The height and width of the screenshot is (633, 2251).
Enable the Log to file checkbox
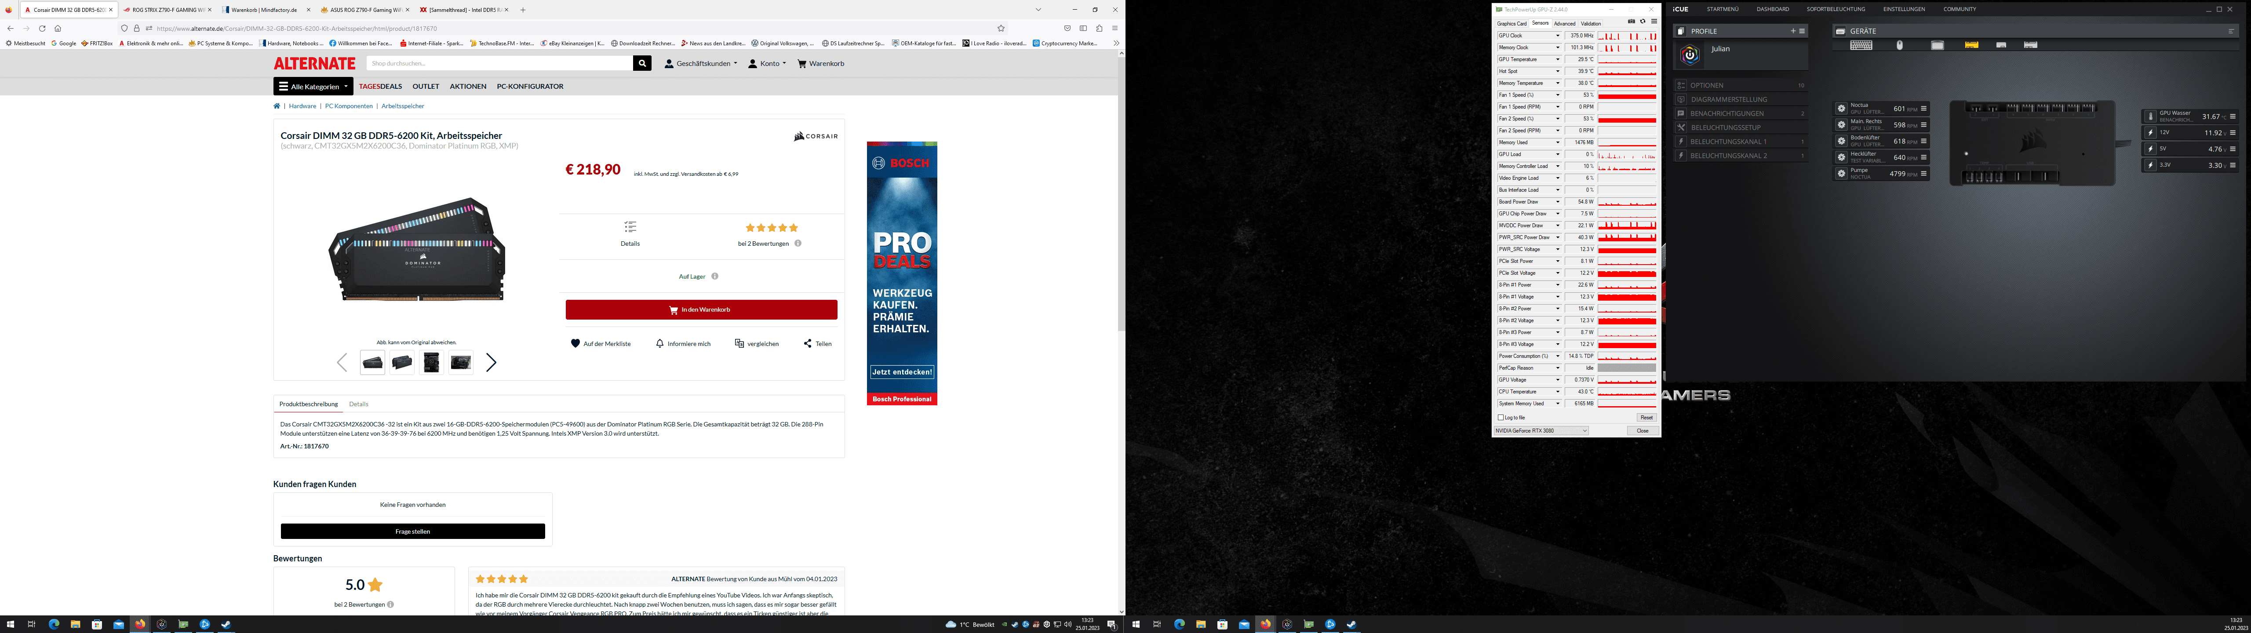pos(1501,417)
